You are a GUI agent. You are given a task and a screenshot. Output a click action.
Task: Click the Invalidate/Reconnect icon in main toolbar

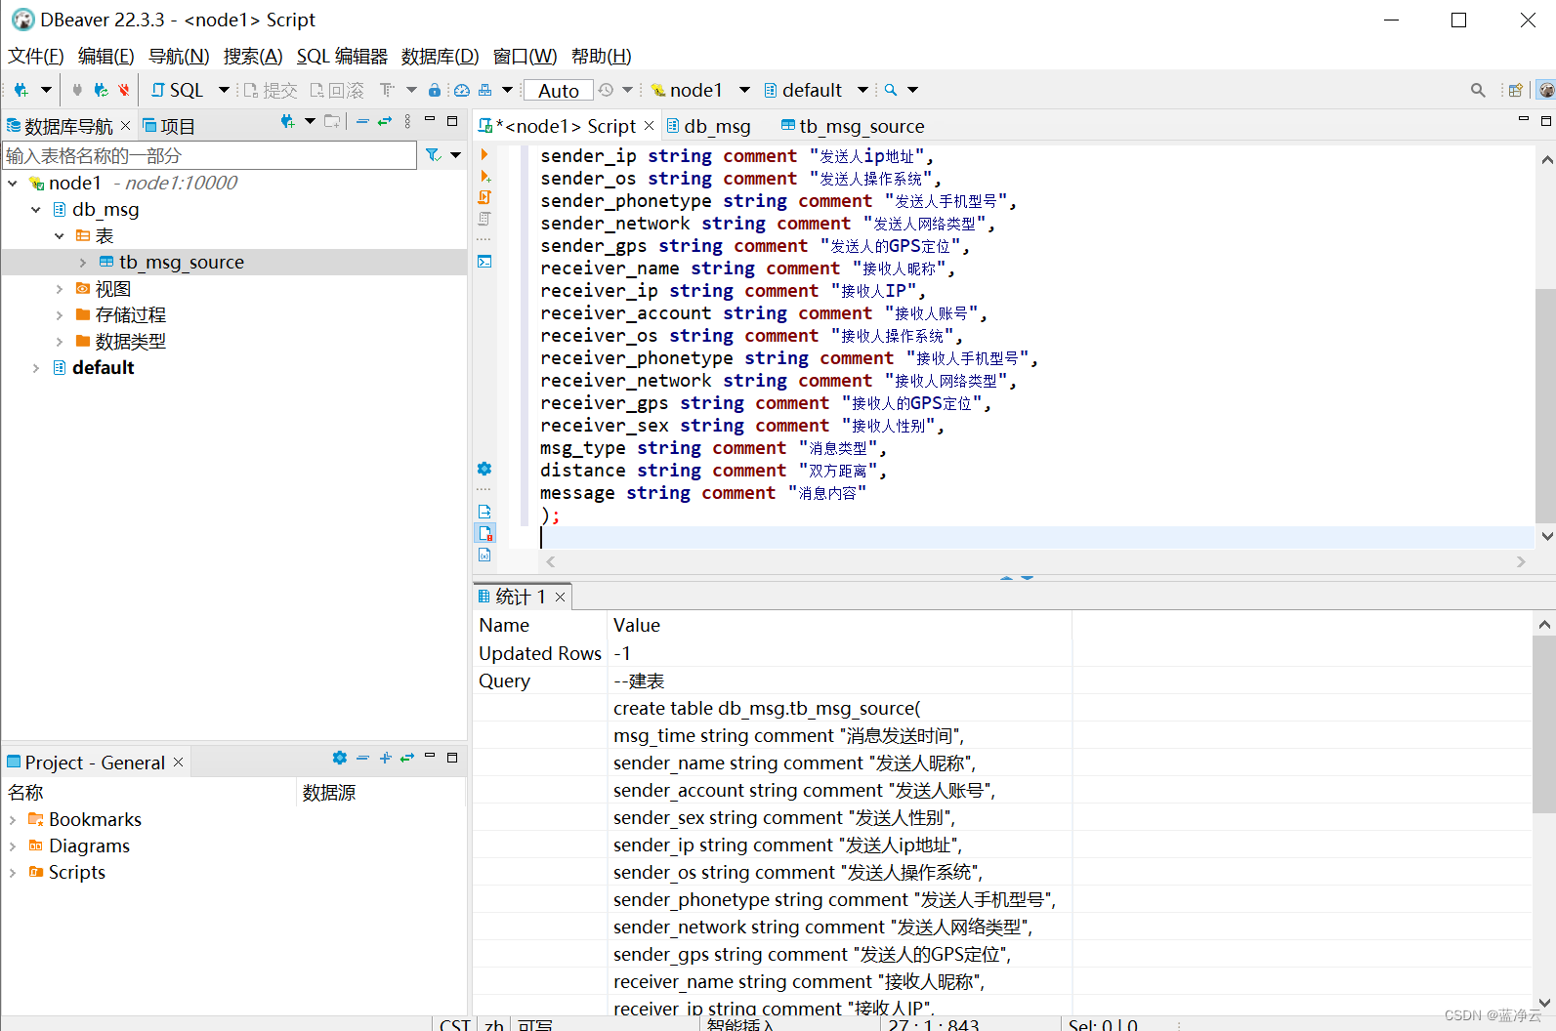(101, 90)
